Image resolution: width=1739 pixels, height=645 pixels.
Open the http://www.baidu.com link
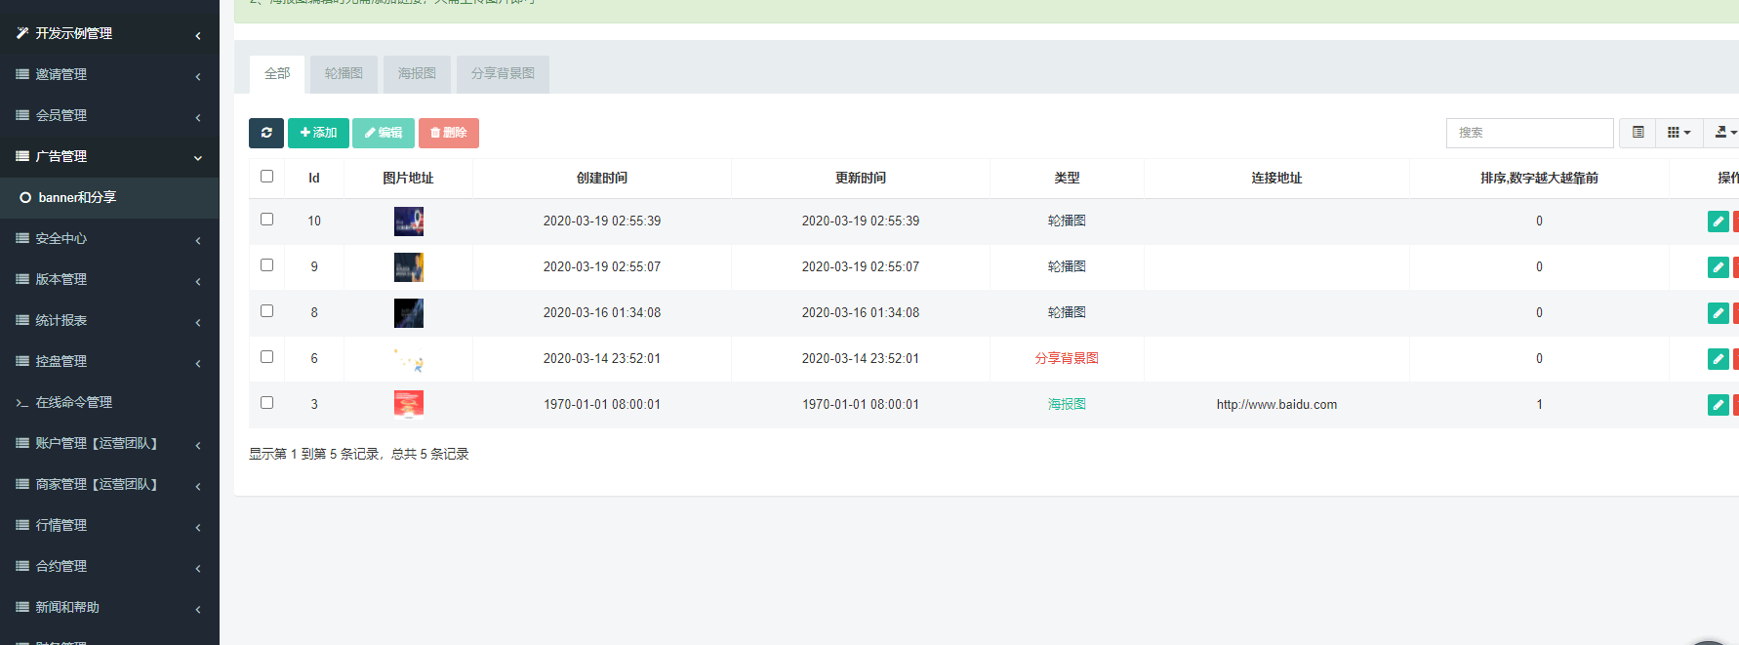[x=1276, y=405]
